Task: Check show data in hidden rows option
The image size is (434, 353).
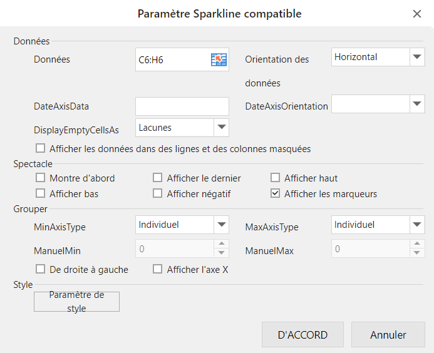Action: point(41,148)
